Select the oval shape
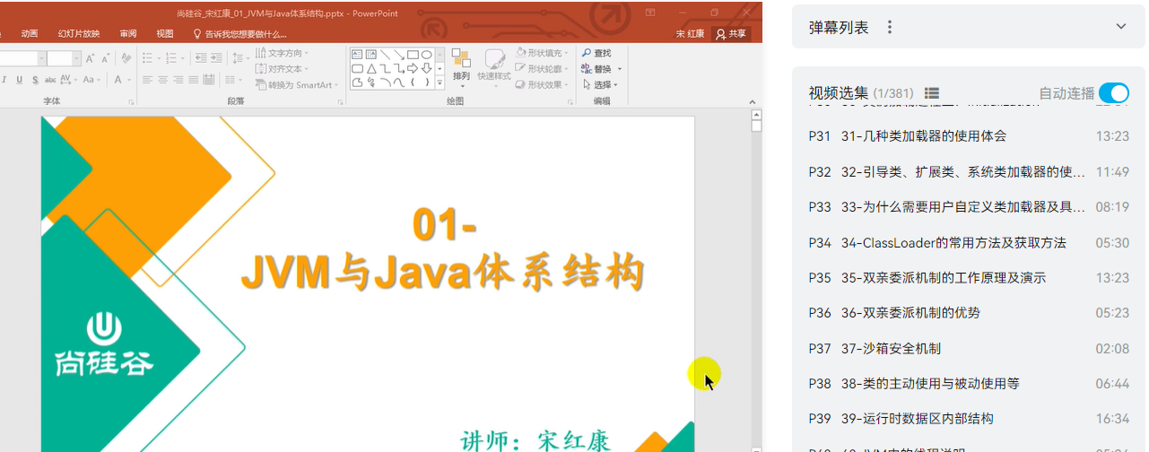1149x452 pixels. tap(427, 55)
